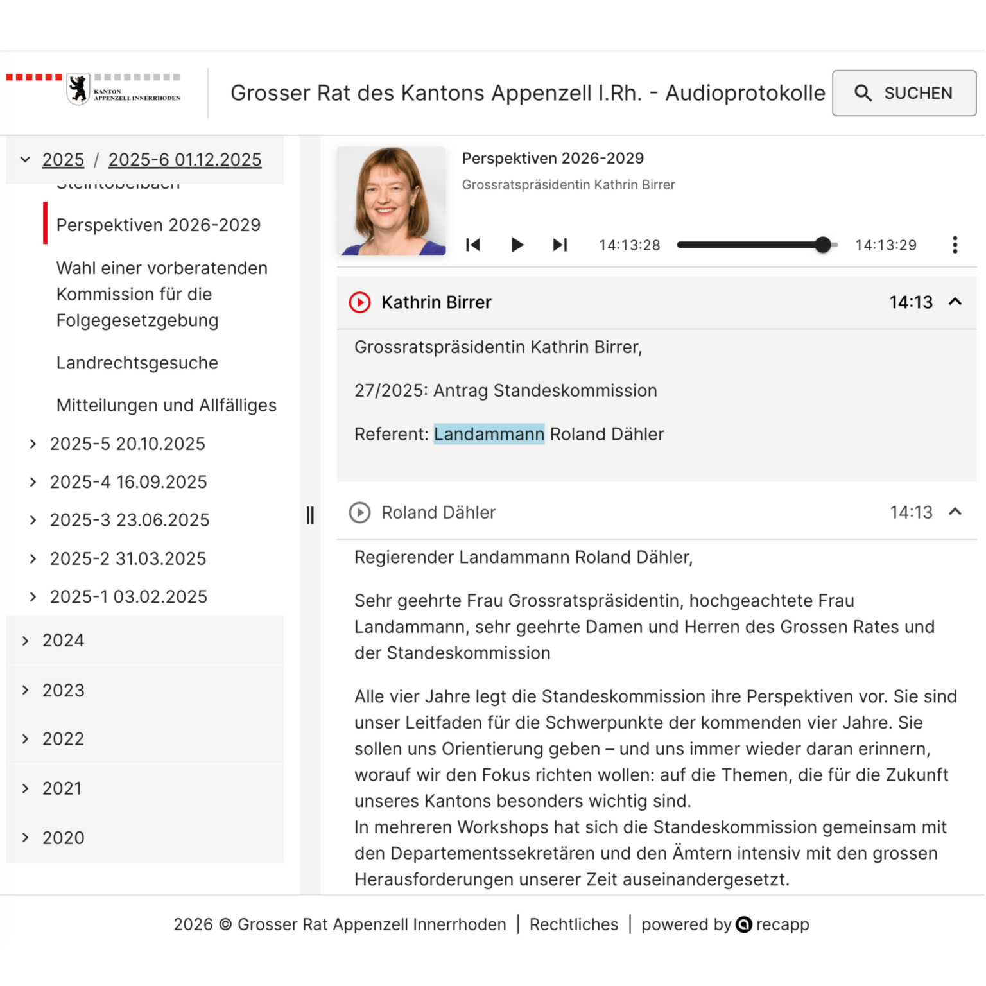This screenshot has height=986, width=986.
Task: Click the Kanton Appenzell Innerrhoden logo
Action: 94,89
